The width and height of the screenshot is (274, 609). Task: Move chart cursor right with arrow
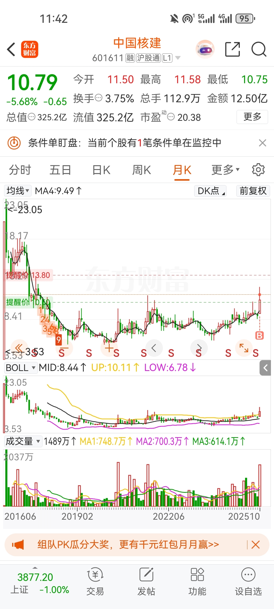[199, 348]
